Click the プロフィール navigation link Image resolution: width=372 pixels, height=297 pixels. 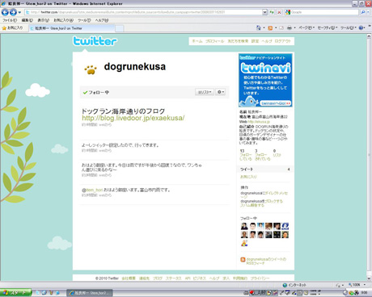[x=214, y=41]
